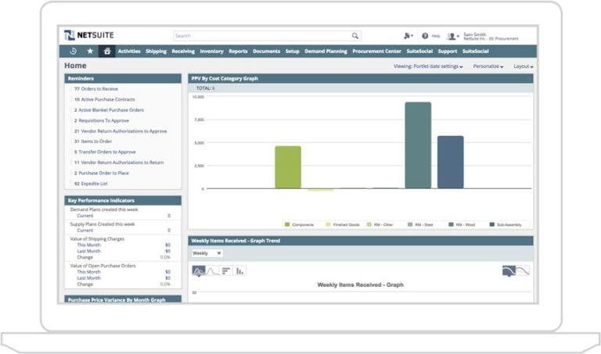Click the search magnifying glass icon
601x354 pixels.
pyautogui.click(x=355, y=36)
